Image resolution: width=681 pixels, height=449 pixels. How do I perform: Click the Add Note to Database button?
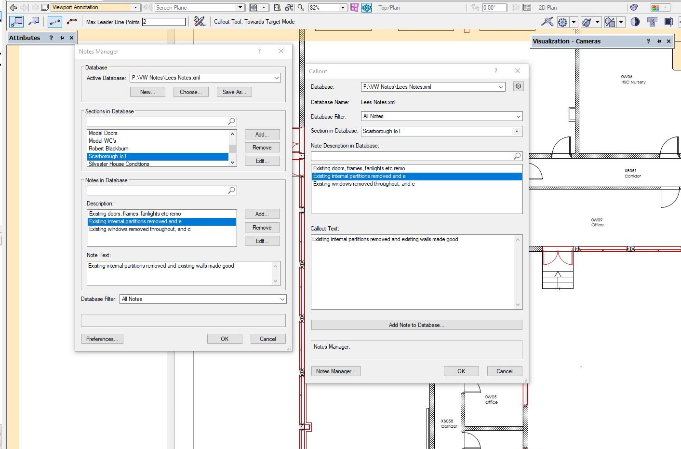[416, 325]
